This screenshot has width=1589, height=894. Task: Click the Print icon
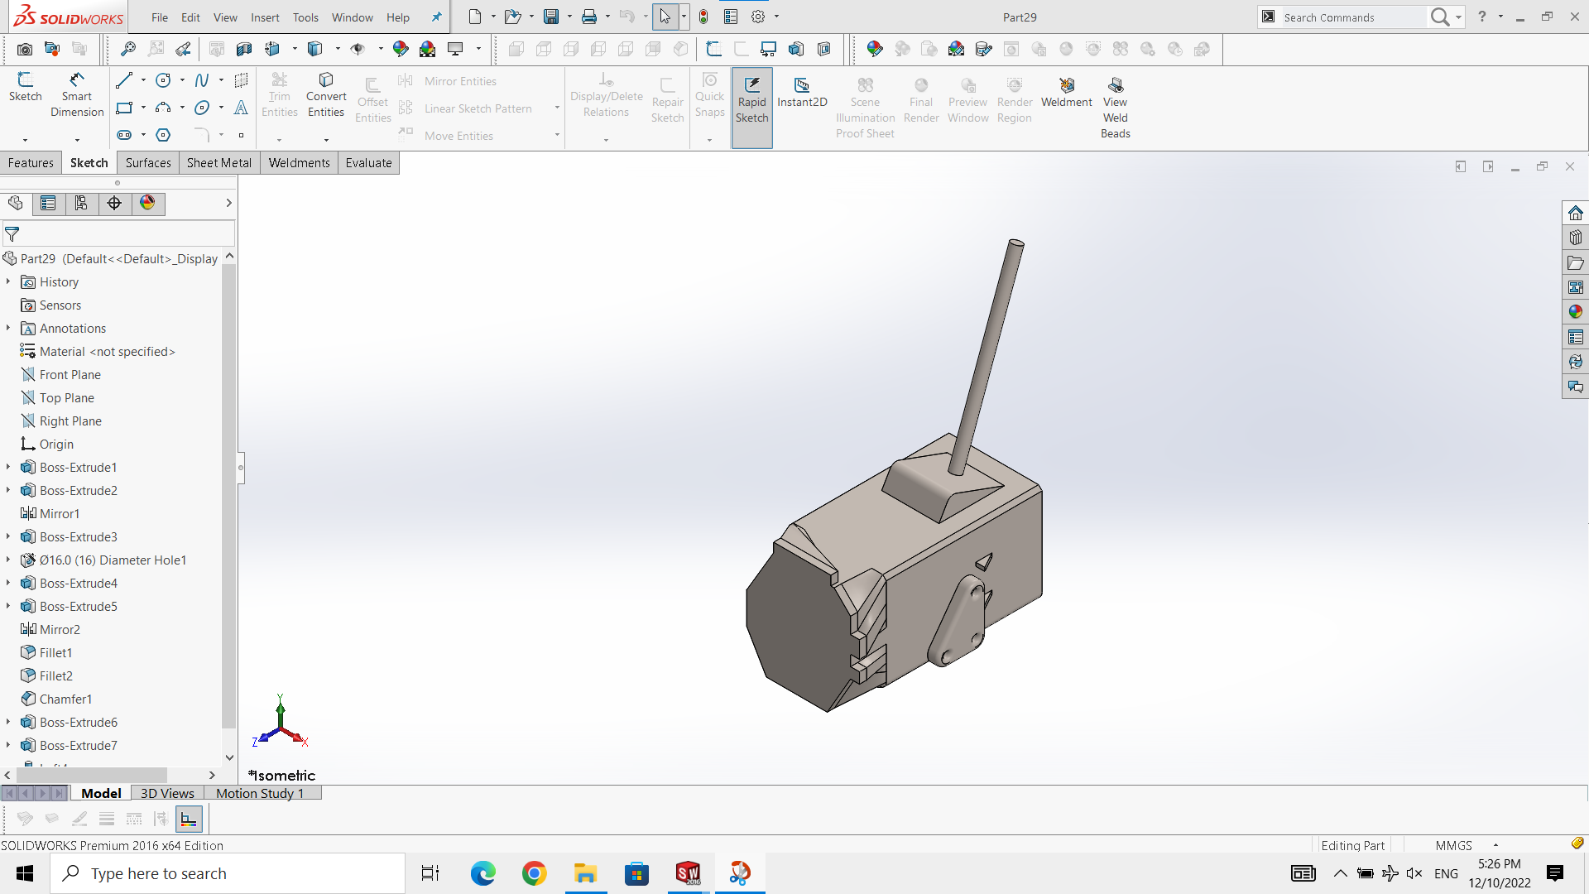[589, 17]
